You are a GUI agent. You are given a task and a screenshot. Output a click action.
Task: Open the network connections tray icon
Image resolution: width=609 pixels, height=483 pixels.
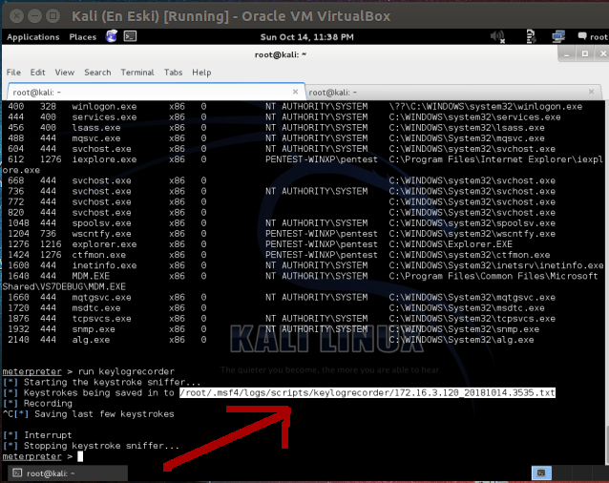(558, 37)
